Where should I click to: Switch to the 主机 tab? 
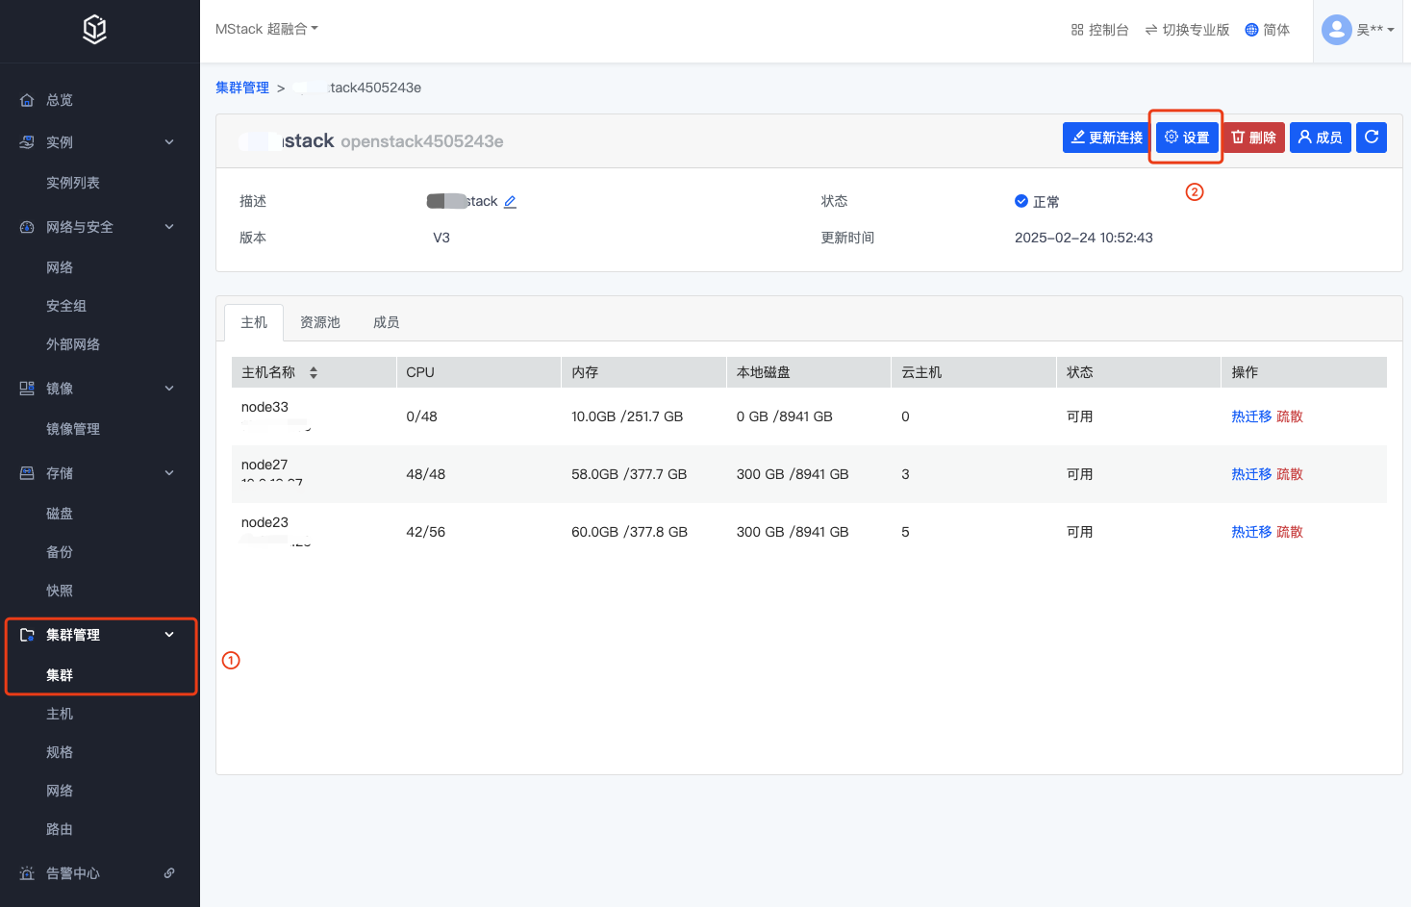254,322
